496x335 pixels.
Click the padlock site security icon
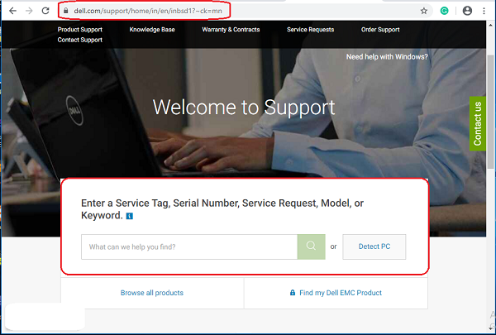point(66,11)
